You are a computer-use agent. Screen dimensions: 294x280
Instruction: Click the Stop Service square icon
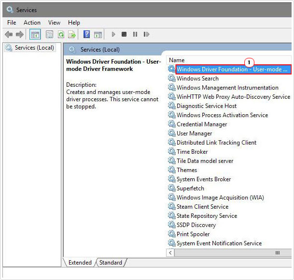124,34
